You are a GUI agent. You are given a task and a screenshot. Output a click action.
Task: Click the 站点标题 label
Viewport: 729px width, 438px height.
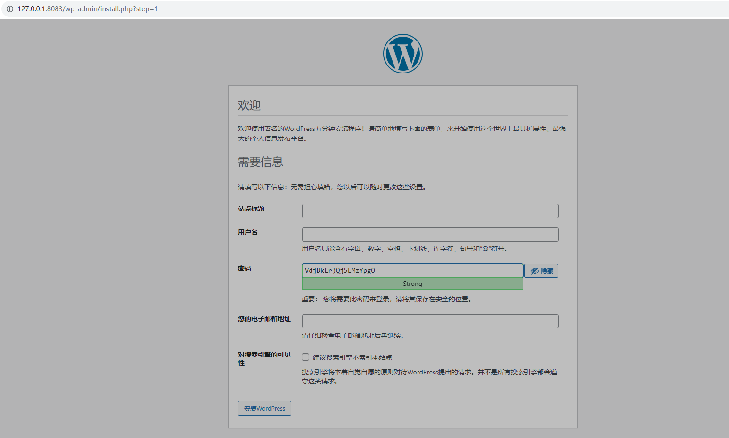(x=251, y=209)
